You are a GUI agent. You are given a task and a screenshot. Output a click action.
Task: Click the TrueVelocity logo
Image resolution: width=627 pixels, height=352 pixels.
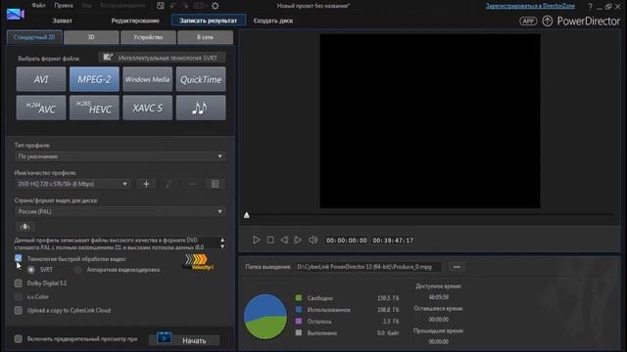pyautogui.click(x=198, y=262)
